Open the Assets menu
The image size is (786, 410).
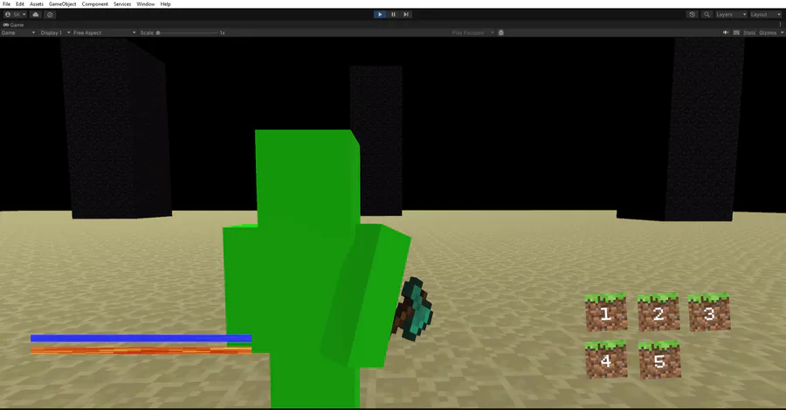[x=37, y=4]
